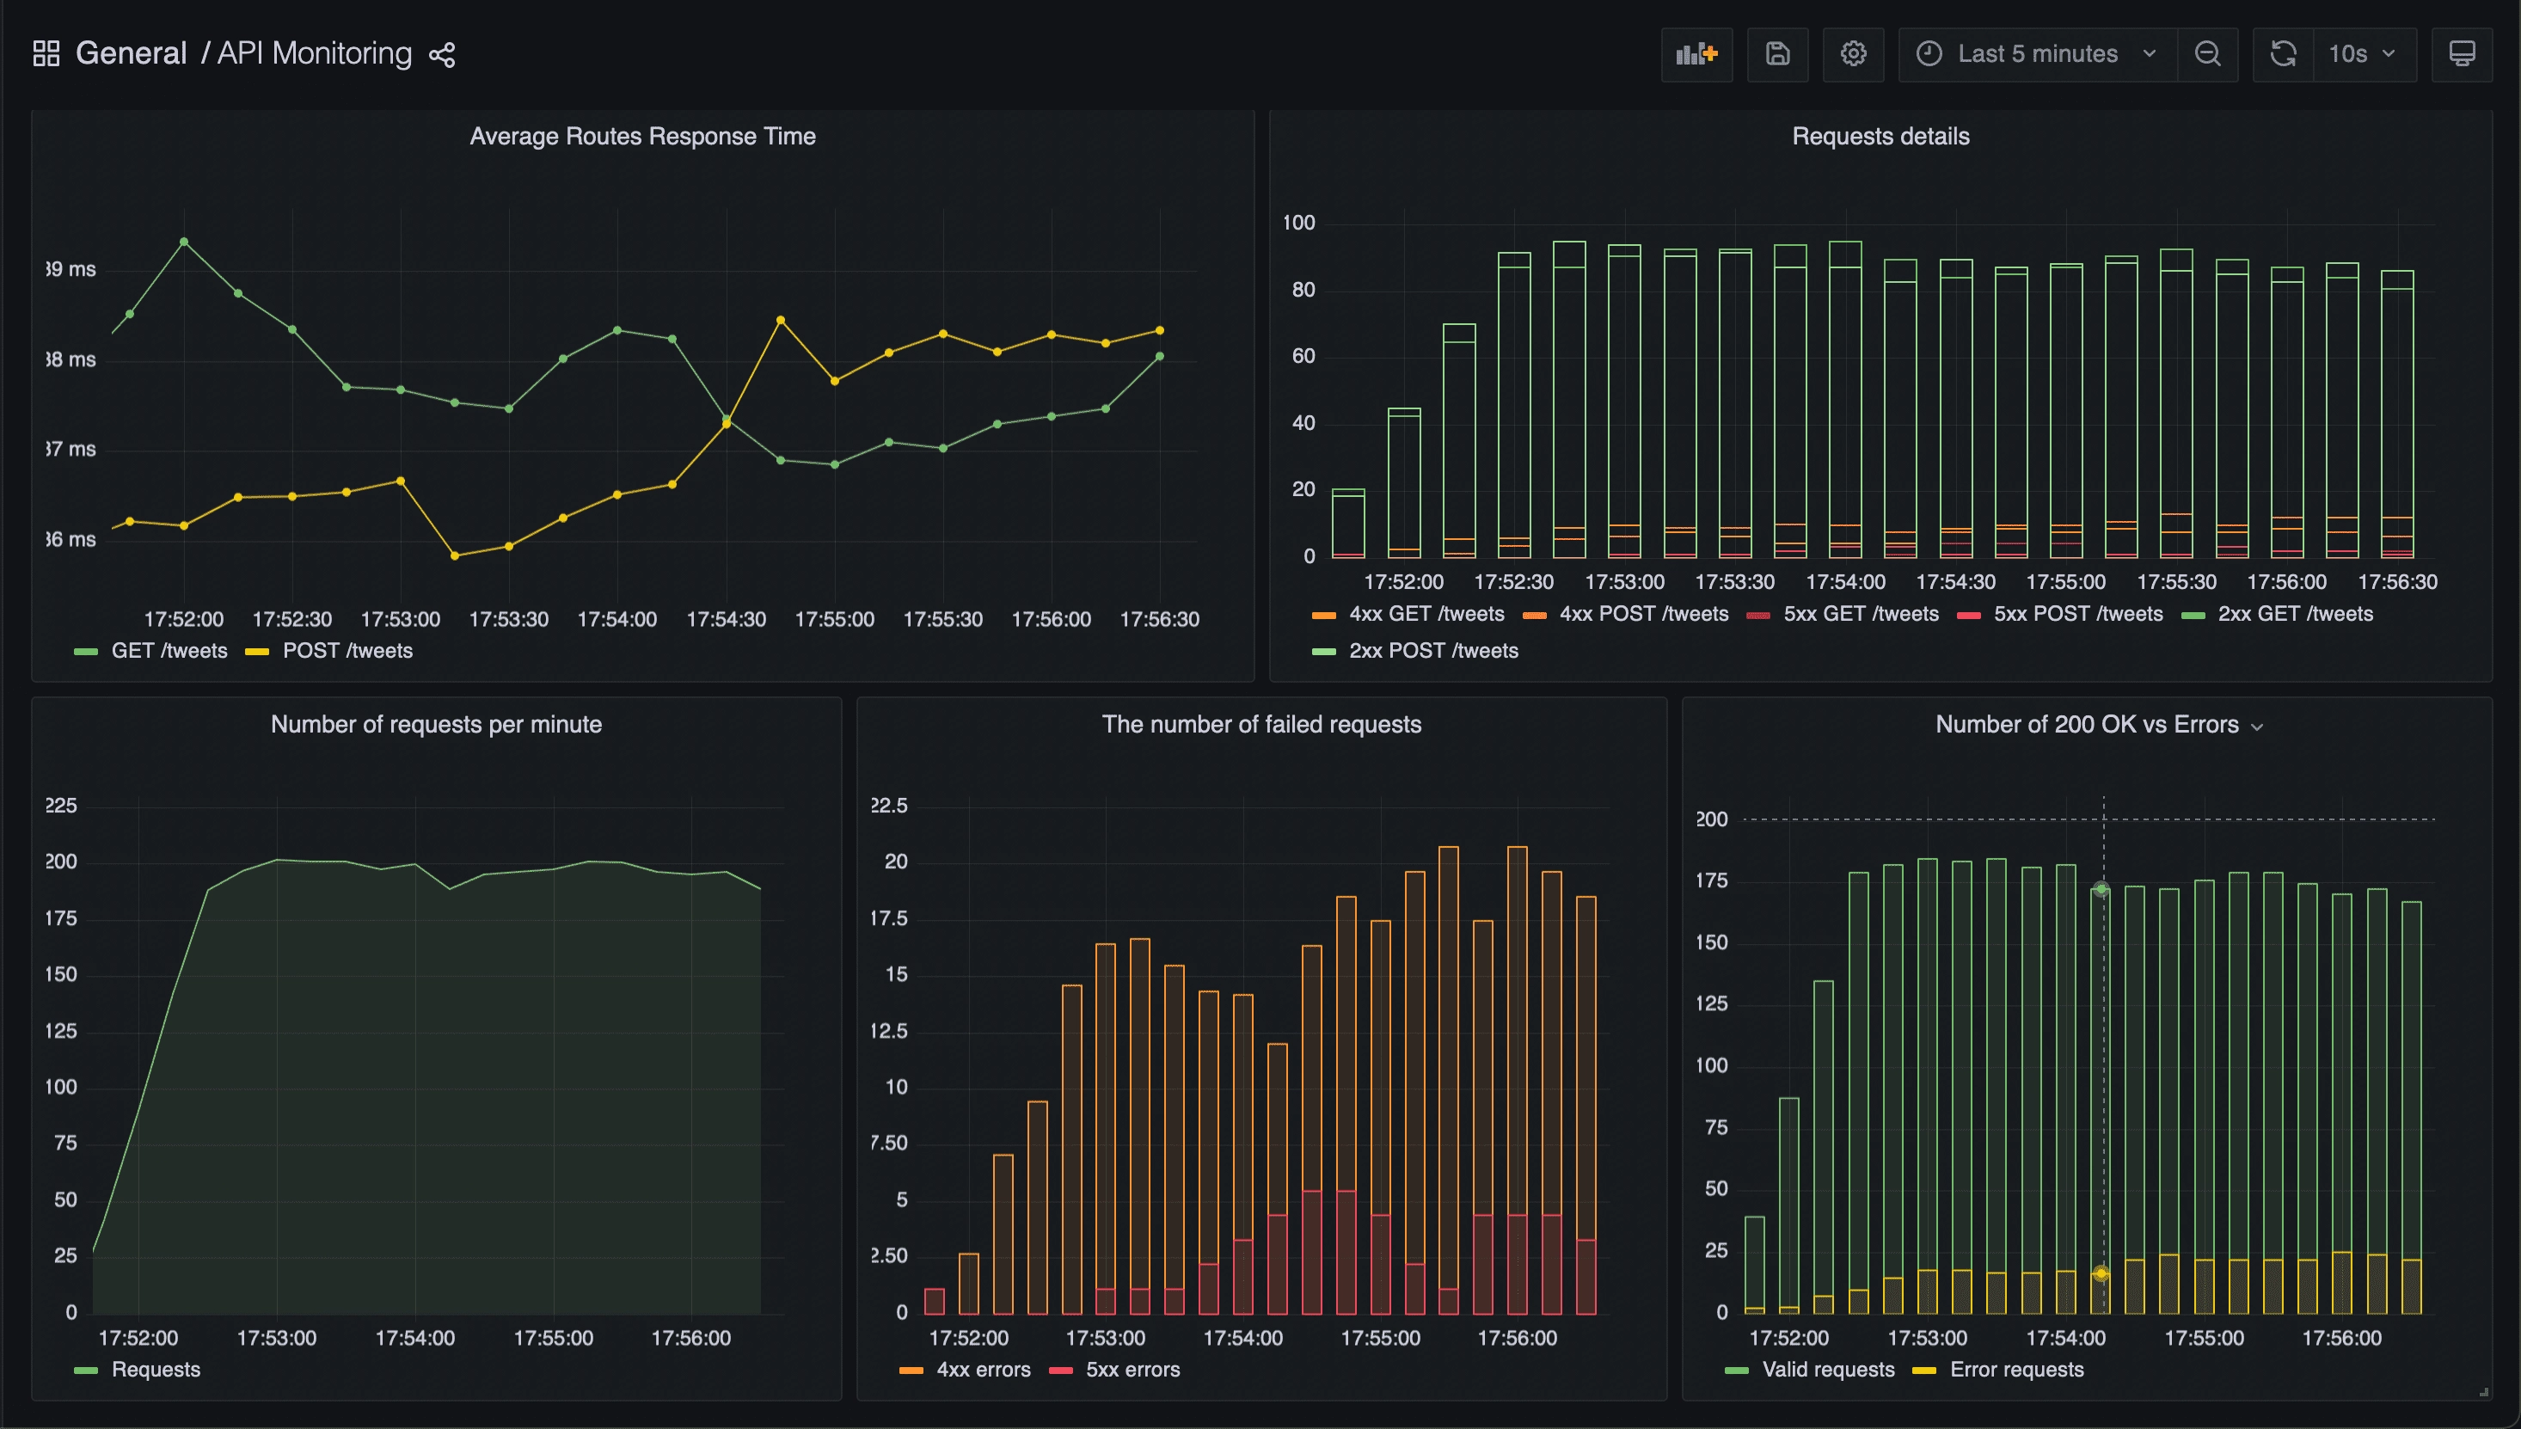The width and height of the screenshot is (2521, 1429).
Task: Open dashboard settings gear
Action: point(1853,54)
